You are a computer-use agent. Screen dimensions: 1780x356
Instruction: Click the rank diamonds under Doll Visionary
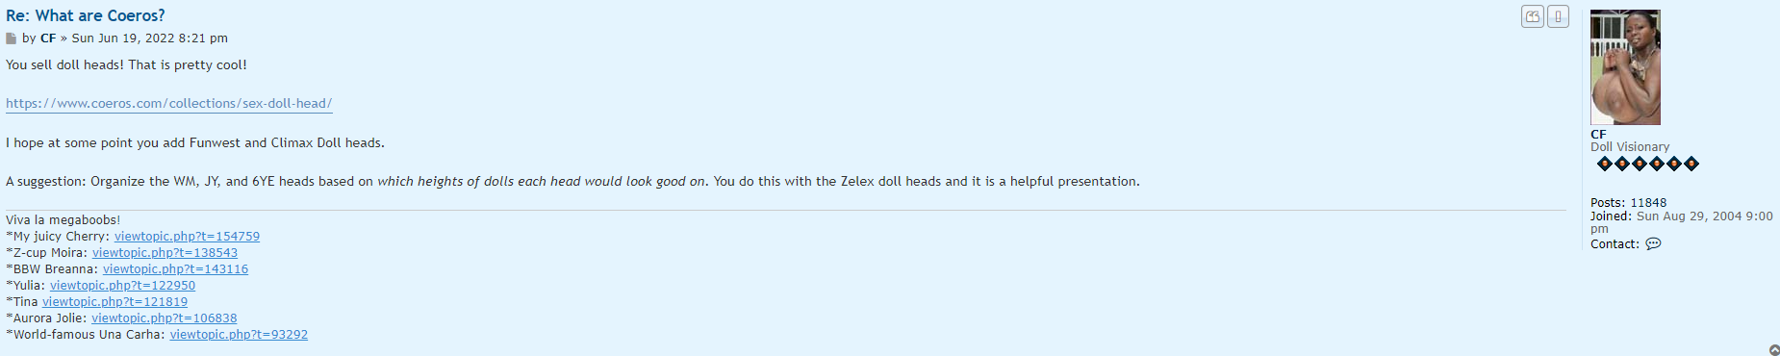[1648, 164]
